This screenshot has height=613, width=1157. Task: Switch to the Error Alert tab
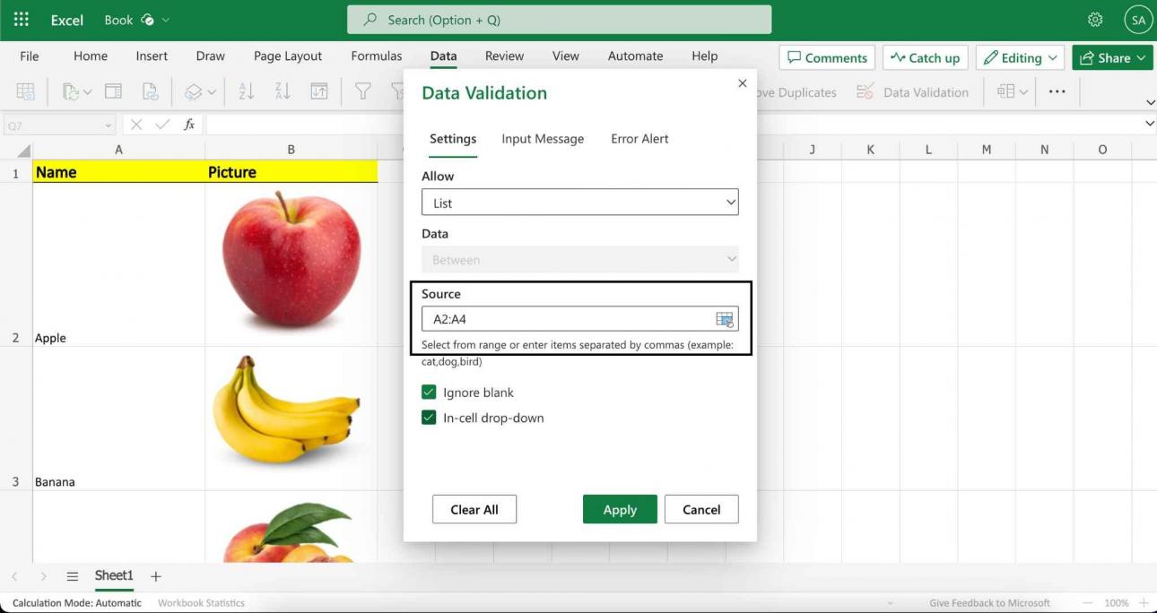click(x=639, y=139)
